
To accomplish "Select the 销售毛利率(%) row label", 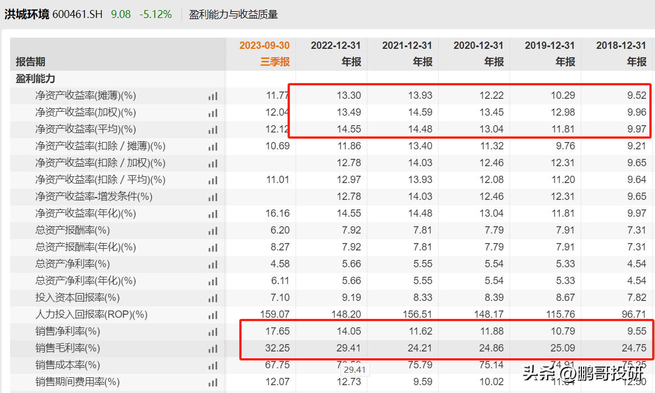I will coord(67,348).
